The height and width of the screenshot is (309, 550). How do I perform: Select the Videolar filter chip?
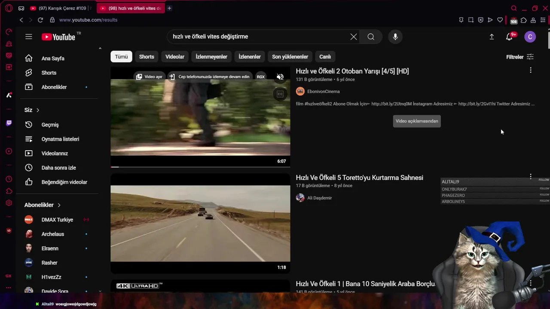[175, 57]
